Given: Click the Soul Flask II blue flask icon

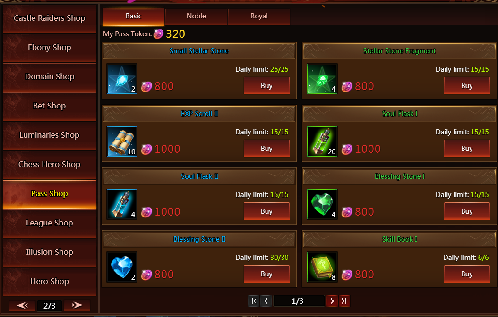Looking at the screenshot, I should [122, 204].
